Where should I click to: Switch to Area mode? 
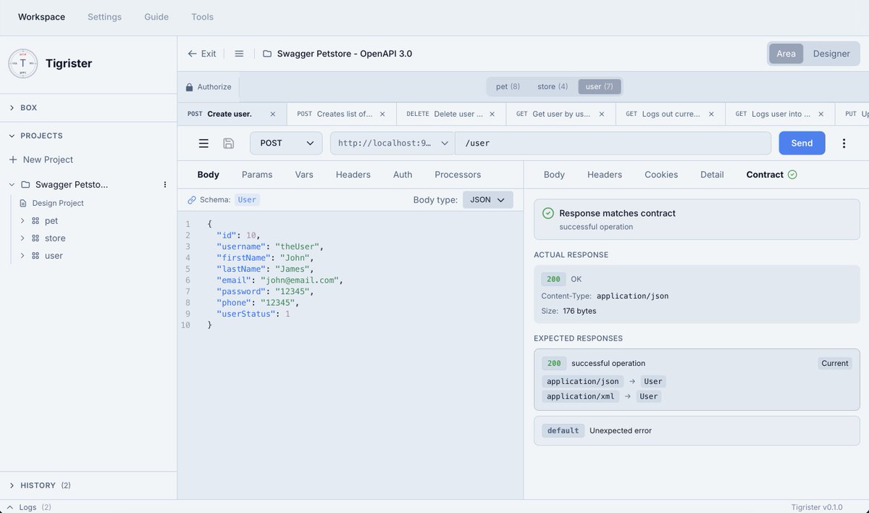click(x=786, y=54)
